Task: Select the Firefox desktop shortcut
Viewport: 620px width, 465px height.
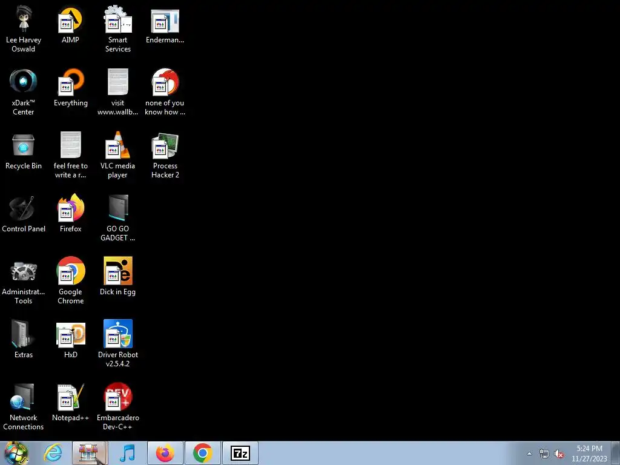Action: (x=70, y=214)
